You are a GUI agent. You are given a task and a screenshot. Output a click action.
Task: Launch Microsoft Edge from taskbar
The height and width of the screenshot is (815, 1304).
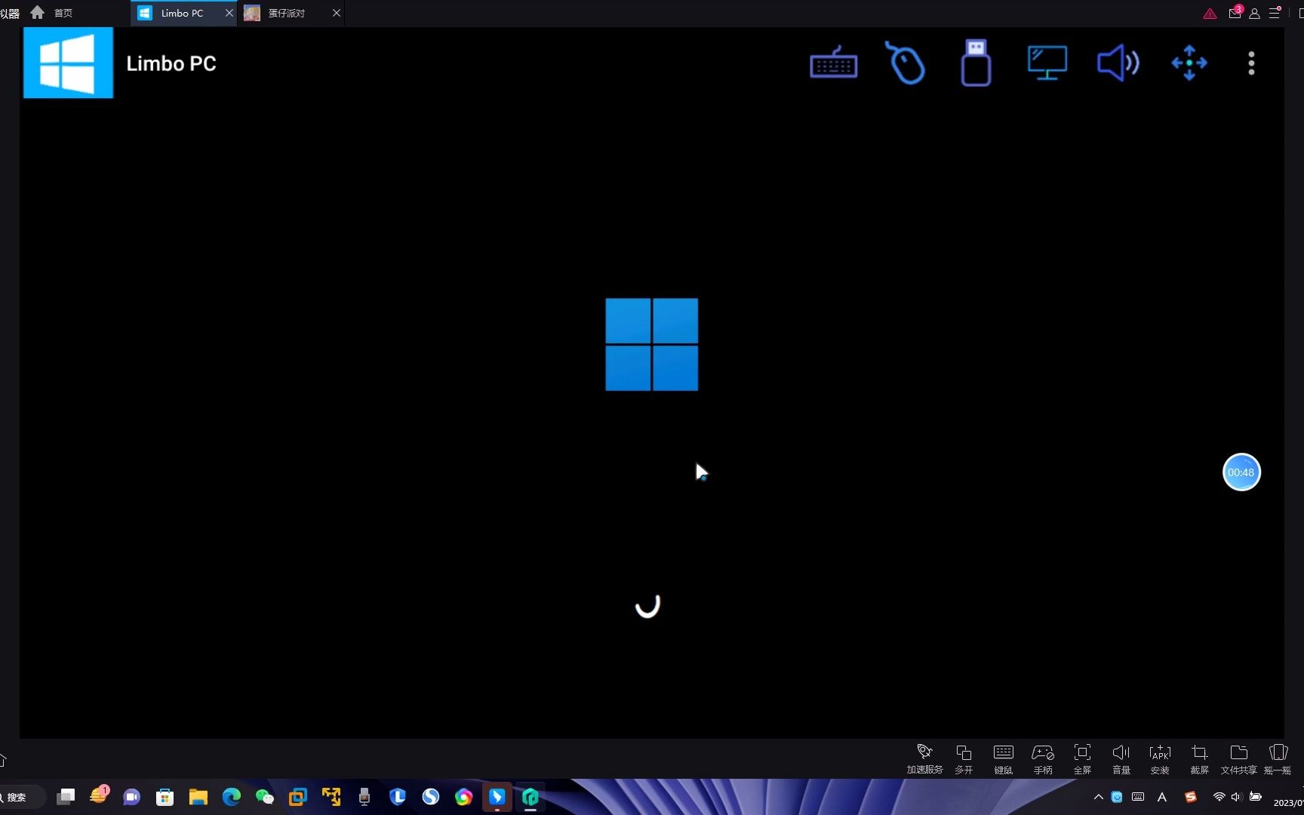(x=232, y=797)
